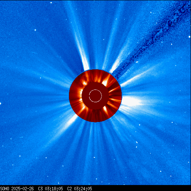191x191 pixels.
Task: Click the bright star in the upper left sky
Action: (35, 30)
